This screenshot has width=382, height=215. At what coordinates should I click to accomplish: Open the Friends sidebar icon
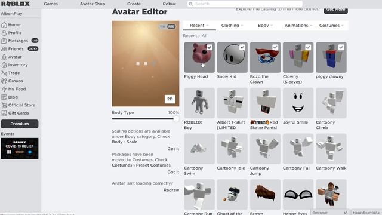click(4, 49)
